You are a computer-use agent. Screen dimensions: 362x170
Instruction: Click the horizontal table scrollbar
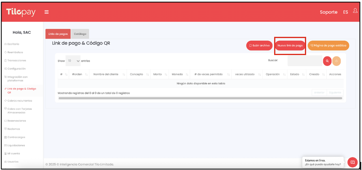(x=200, y=98)
